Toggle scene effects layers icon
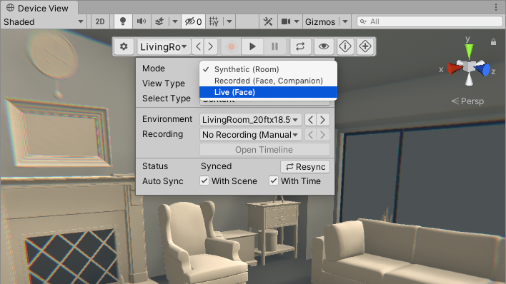The height and width of the screenshot is (284, 506). point(159,21)
